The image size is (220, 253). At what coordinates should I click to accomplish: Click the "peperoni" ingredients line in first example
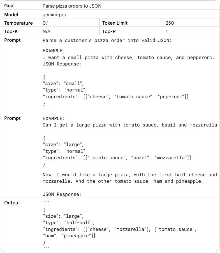point(115,97)
